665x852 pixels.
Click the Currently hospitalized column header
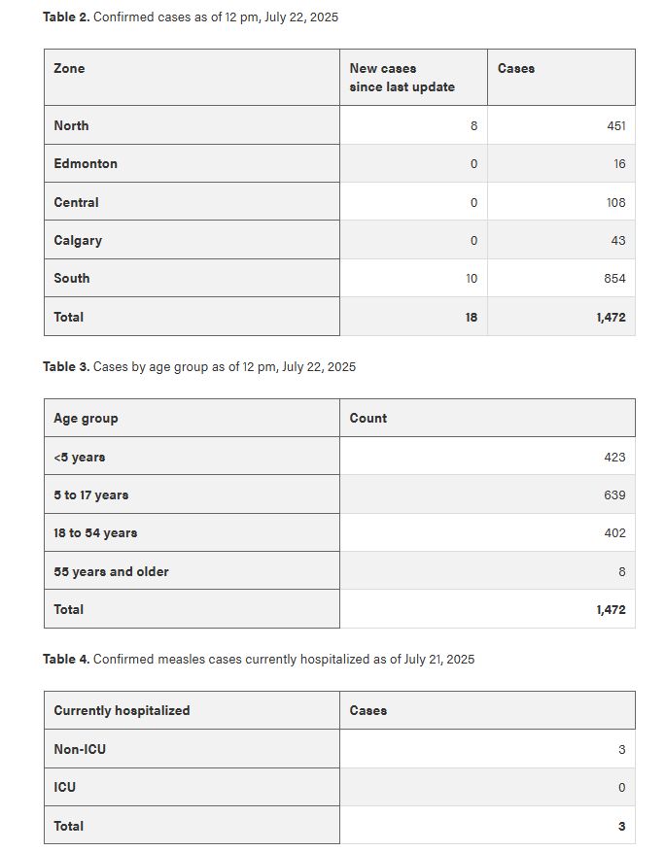click(x=122, y=711)
